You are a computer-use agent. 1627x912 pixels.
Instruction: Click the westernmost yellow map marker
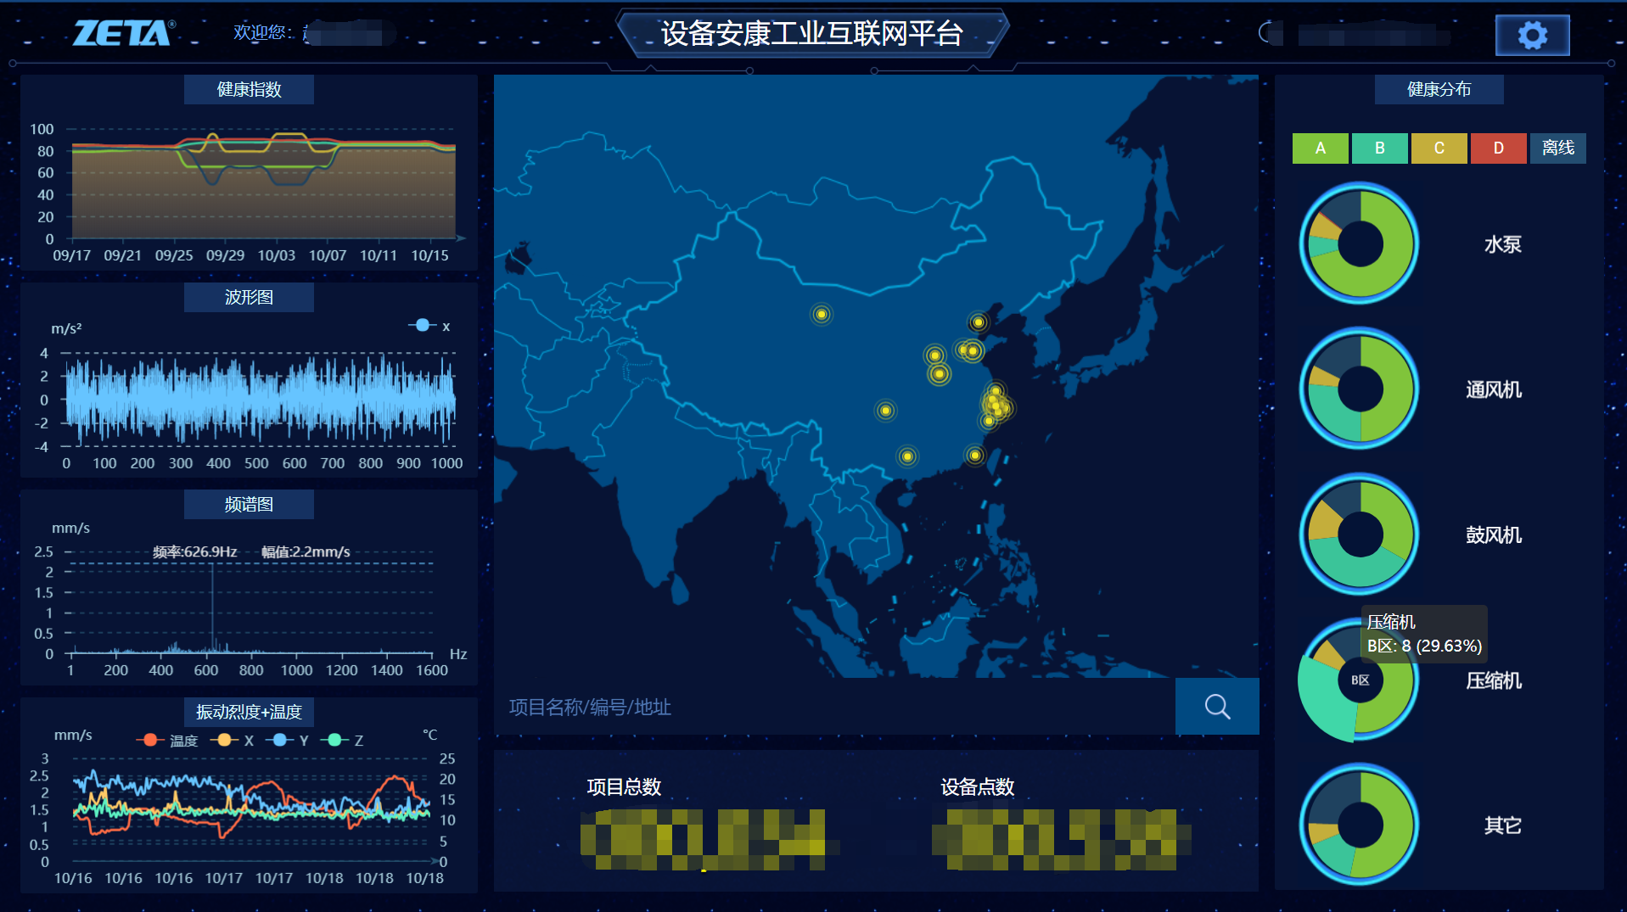(x=821, y=315)
